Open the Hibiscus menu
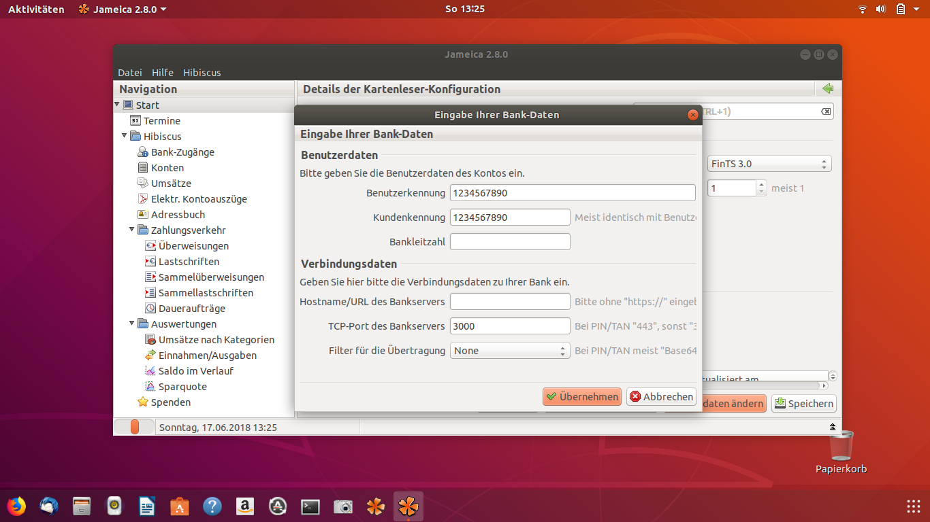This screenshot has width=930, height=522. (202, 73)
